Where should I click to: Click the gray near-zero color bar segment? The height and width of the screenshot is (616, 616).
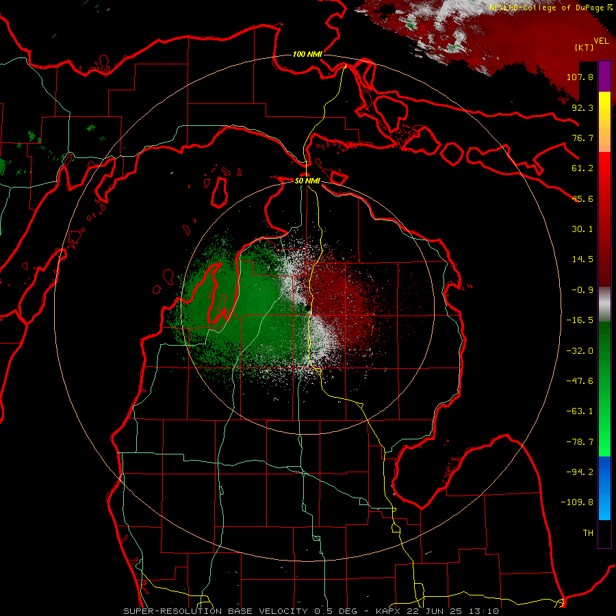(x=604, y=305)
